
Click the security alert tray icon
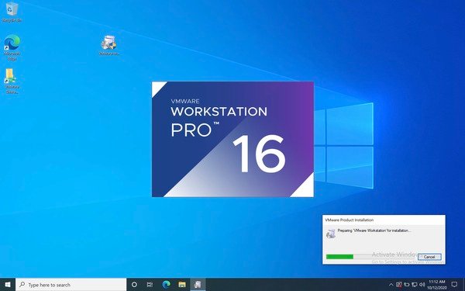[399, 285]
